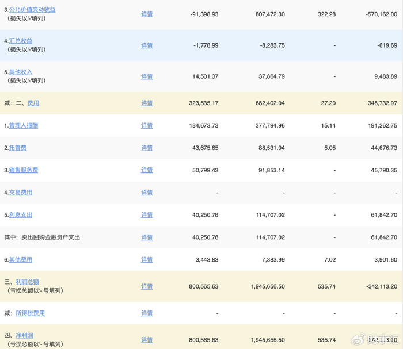View 详情 for the 销售服务费 row

click(147, 170)
